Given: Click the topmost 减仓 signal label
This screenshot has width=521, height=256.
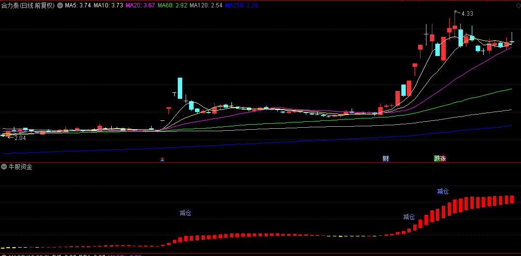Looking at the screenshot, I should point(443,191).
